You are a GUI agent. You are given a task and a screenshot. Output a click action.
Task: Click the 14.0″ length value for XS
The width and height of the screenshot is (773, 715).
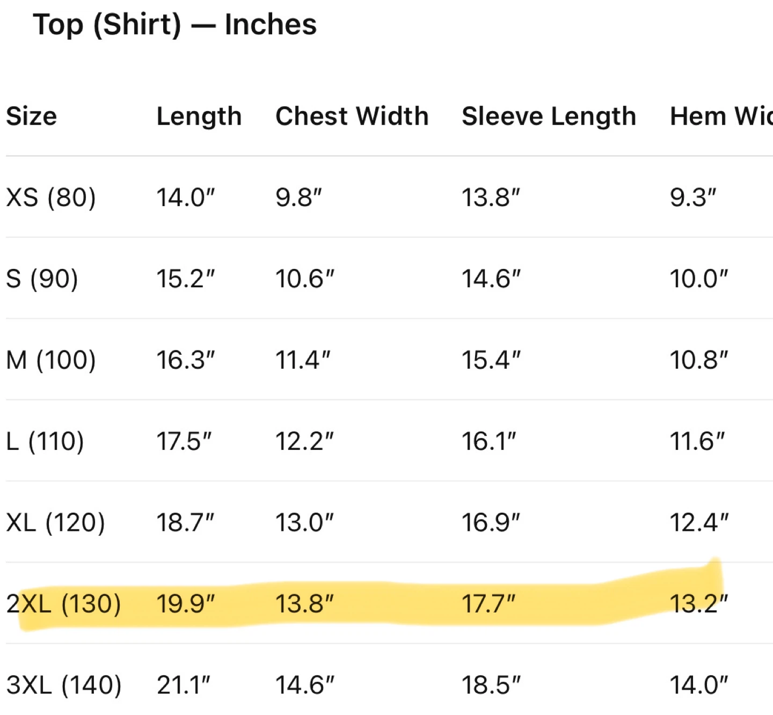186,198
